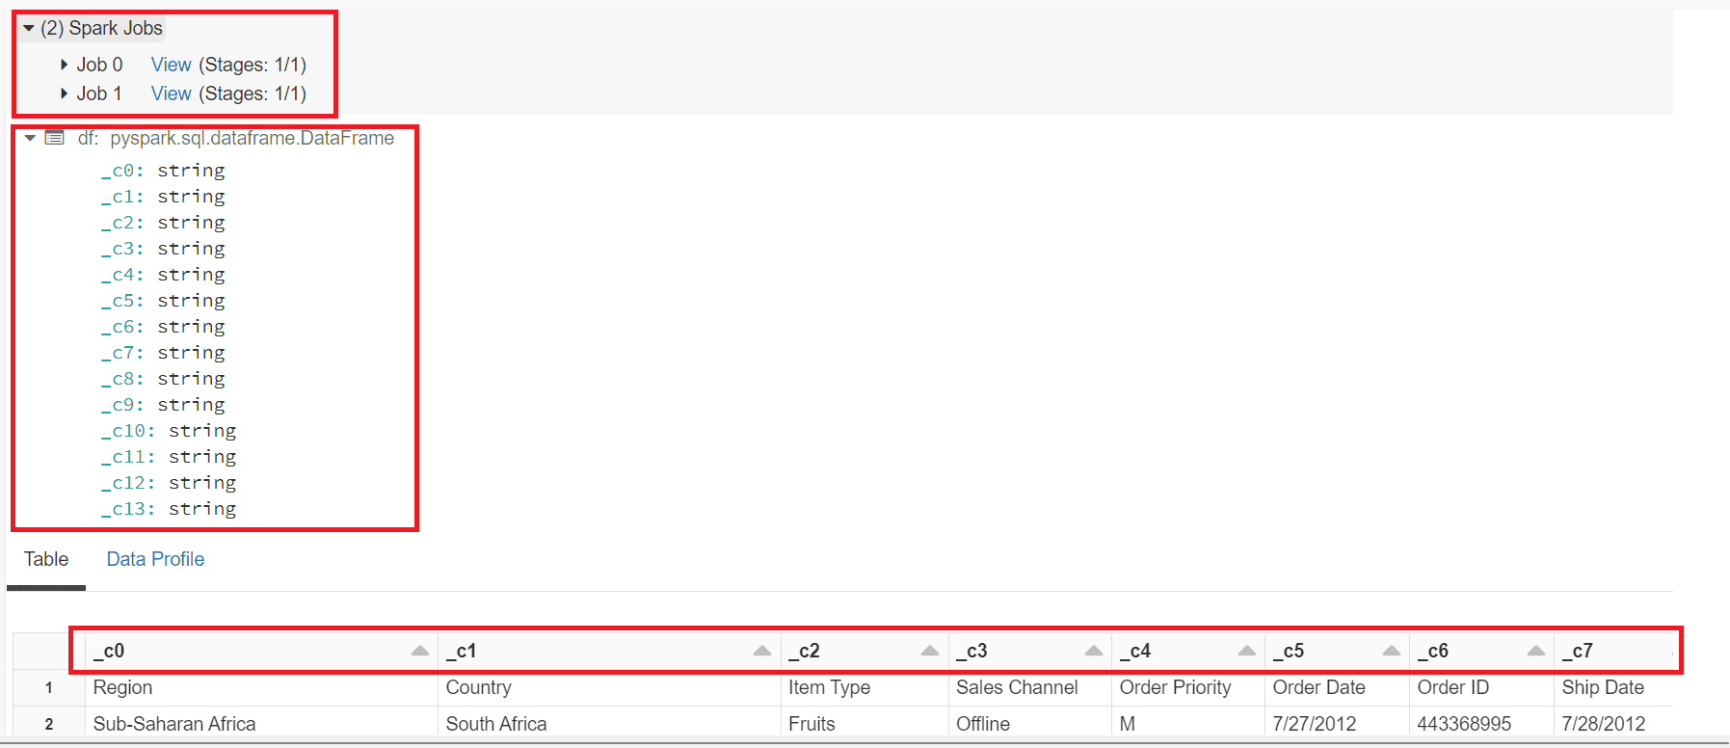Select the Table tab
Screen dimensions: 1730x748
[46, 559]
